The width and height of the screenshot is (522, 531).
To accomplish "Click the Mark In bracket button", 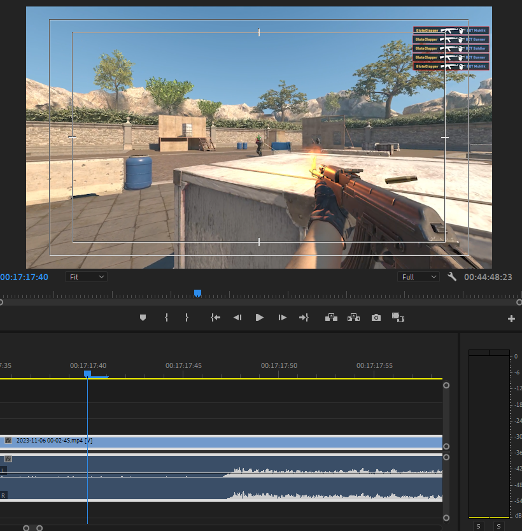I will pos(166,318).
